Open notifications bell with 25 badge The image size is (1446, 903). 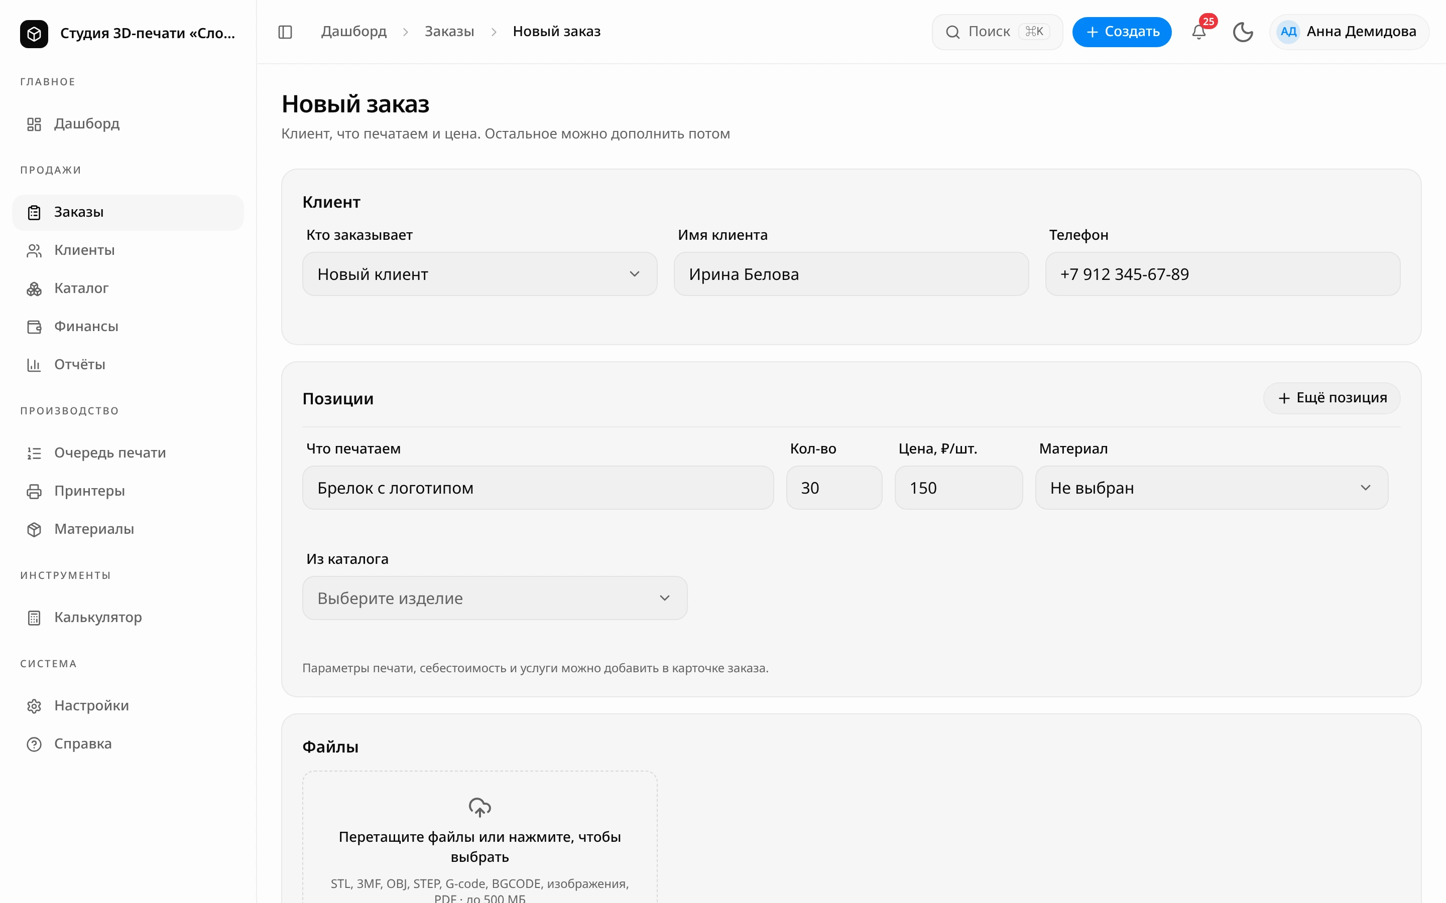pyautogui.click(x=1198, y=32)
